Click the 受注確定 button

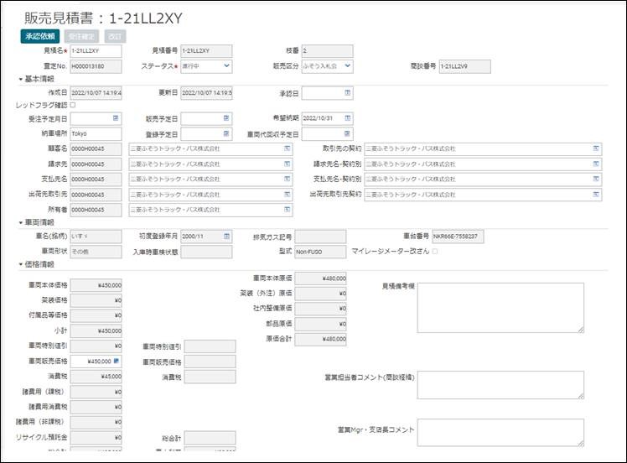81,36
